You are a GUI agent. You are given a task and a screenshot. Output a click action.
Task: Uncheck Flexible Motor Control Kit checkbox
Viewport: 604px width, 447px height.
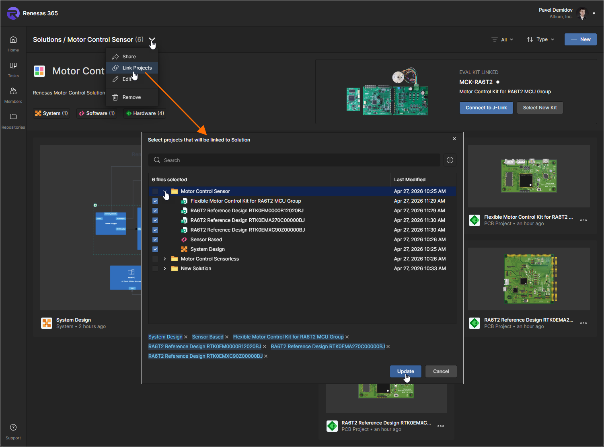click(x=155, y=201)
